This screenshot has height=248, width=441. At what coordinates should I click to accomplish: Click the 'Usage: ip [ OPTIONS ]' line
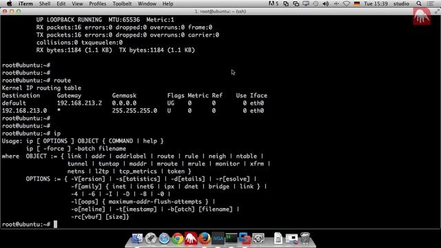(x=83, y=141)
